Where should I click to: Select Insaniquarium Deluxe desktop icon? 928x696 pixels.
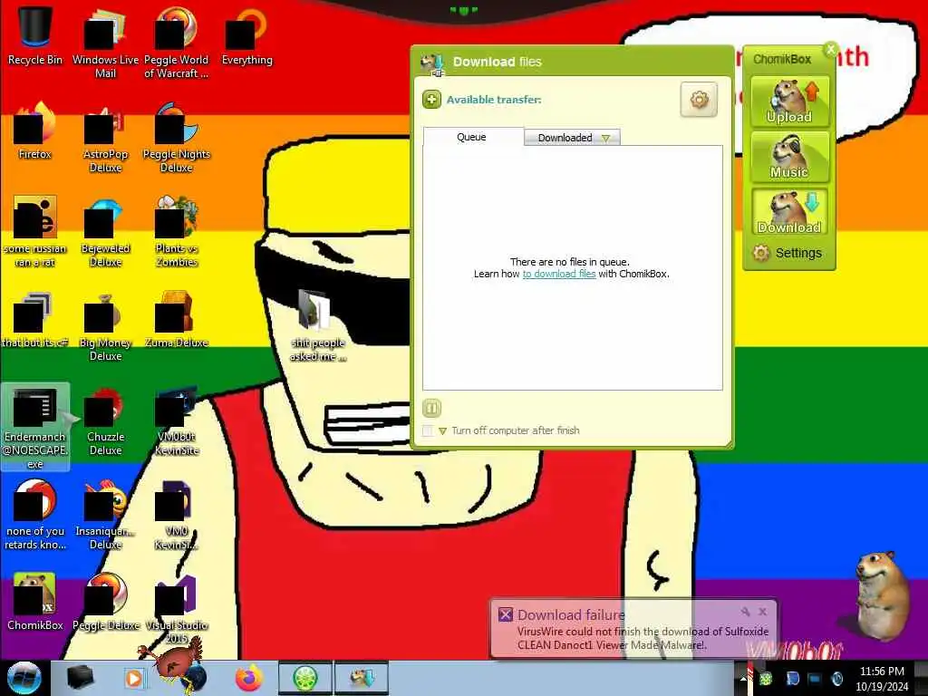[x=105, y=515]
